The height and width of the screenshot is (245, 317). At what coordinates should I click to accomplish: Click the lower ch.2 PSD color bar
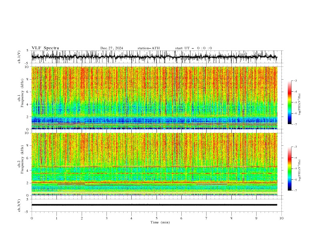289,169
